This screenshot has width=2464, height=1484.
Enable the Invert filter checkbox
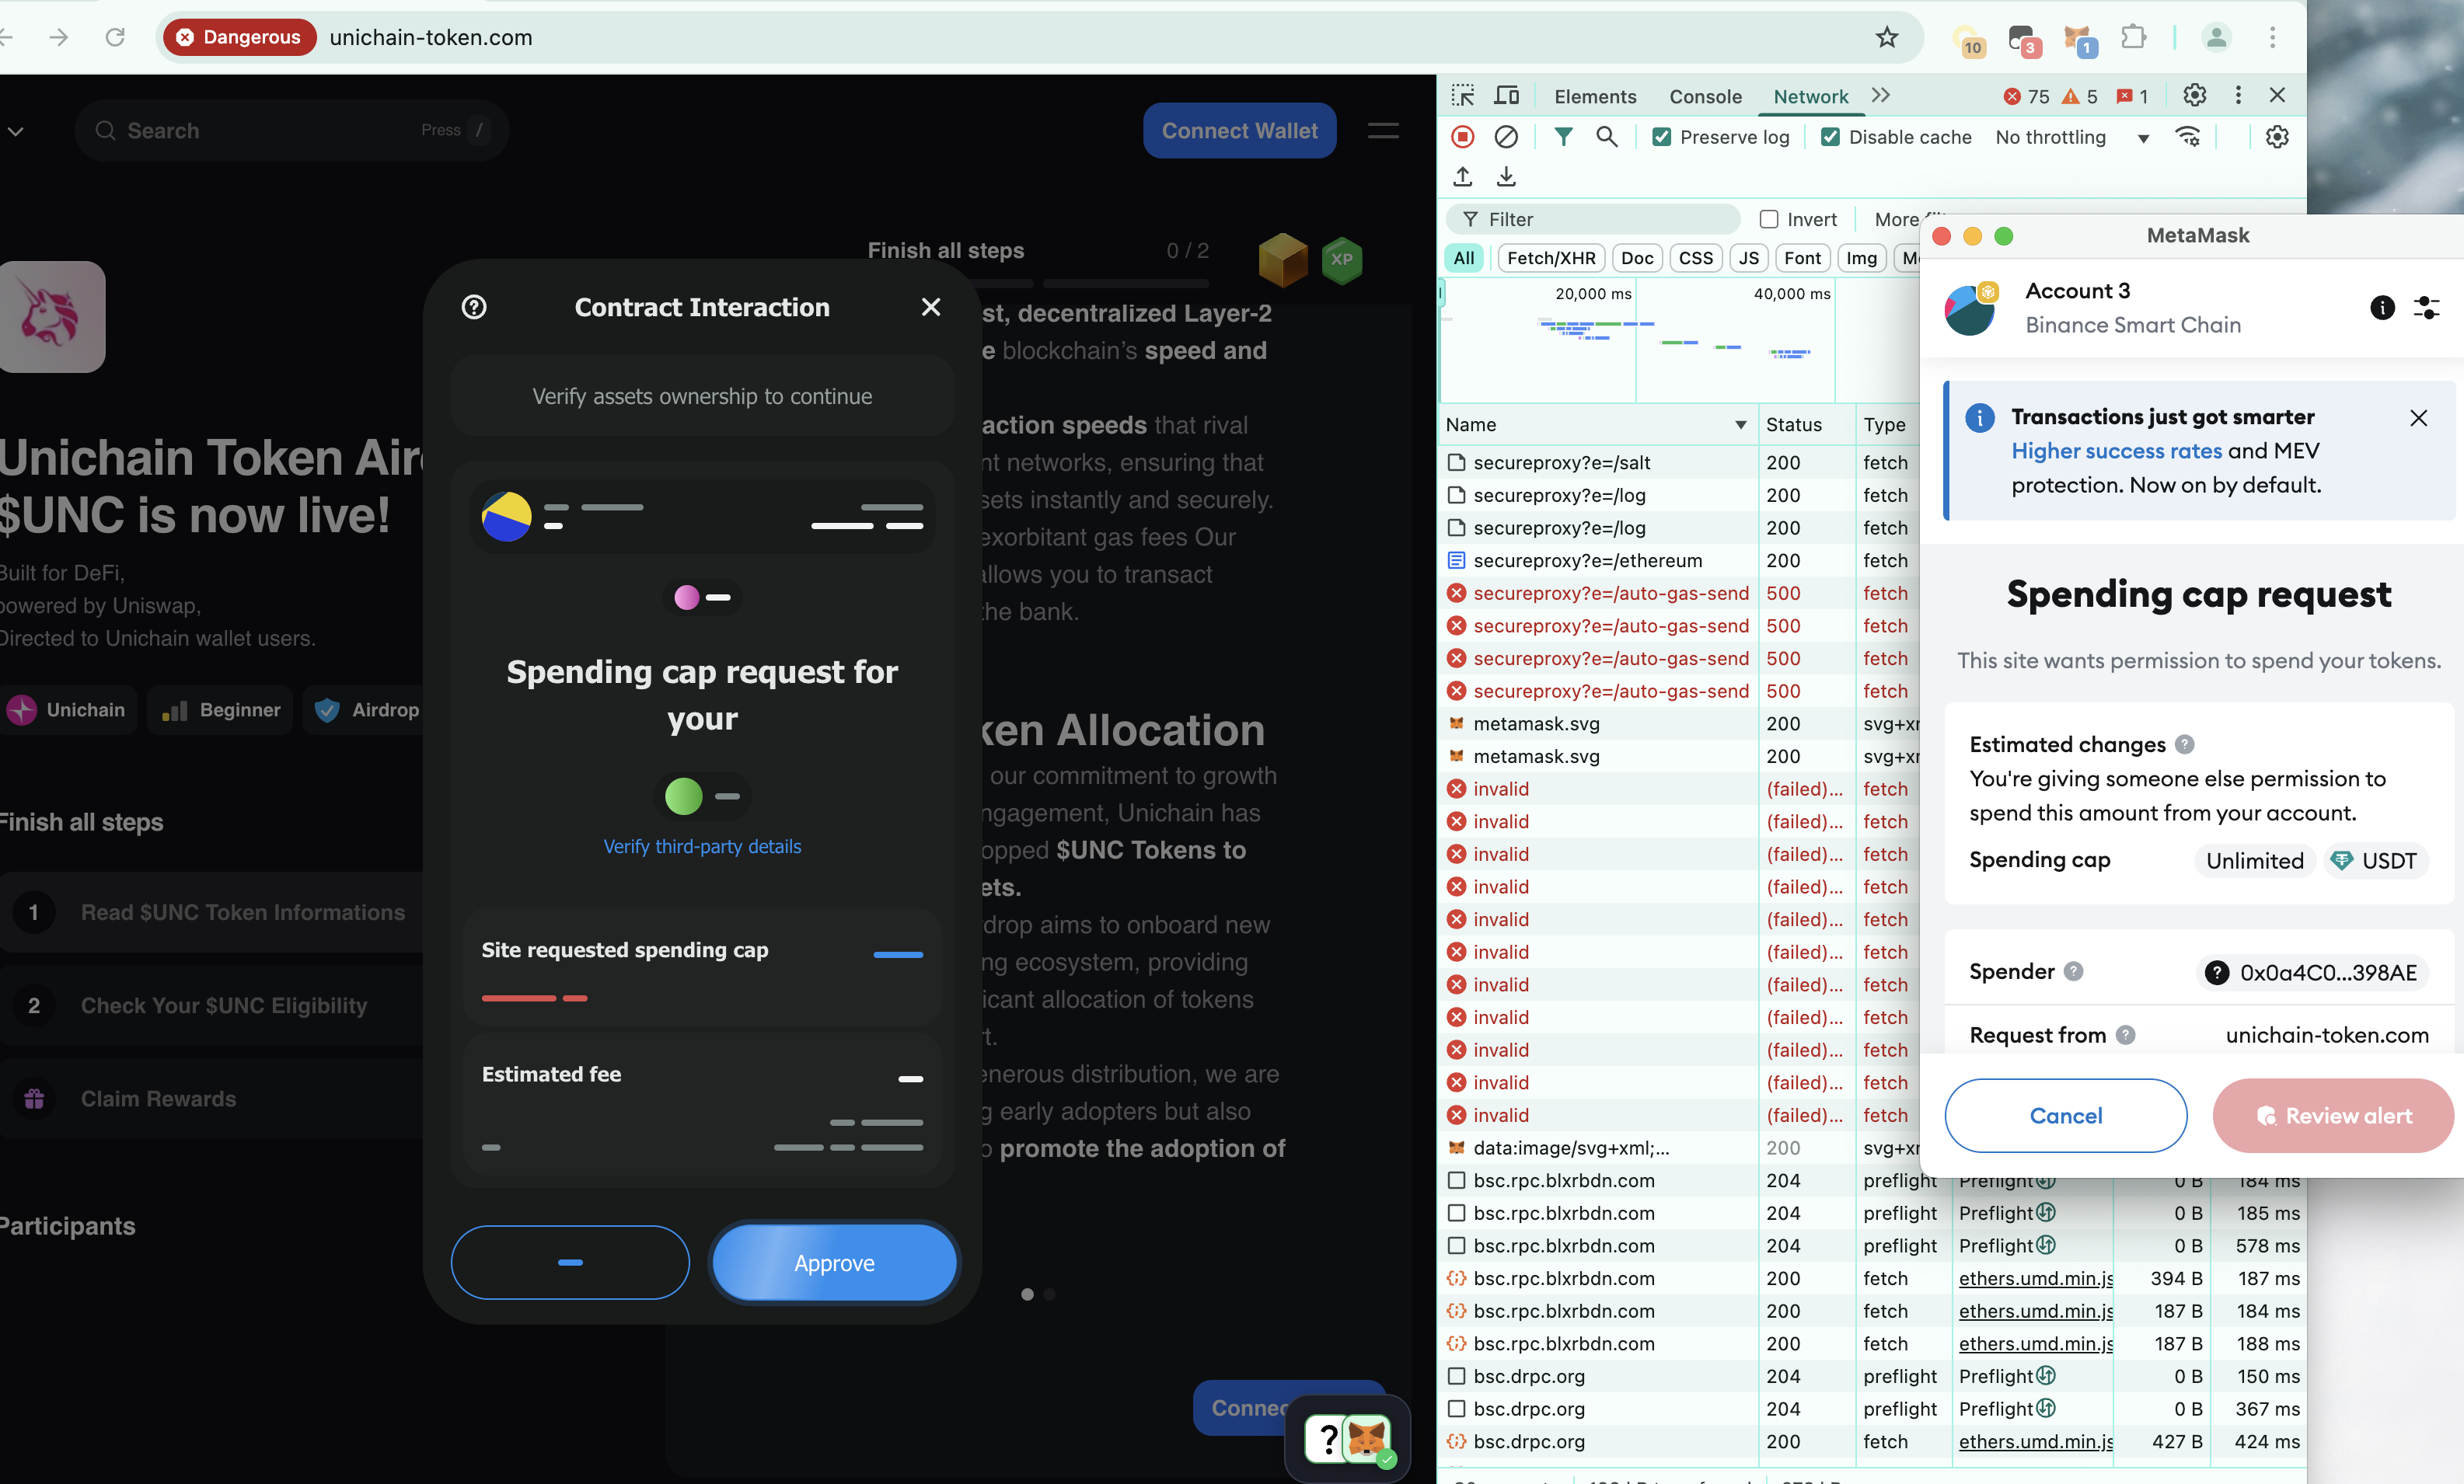[1769, 219]
